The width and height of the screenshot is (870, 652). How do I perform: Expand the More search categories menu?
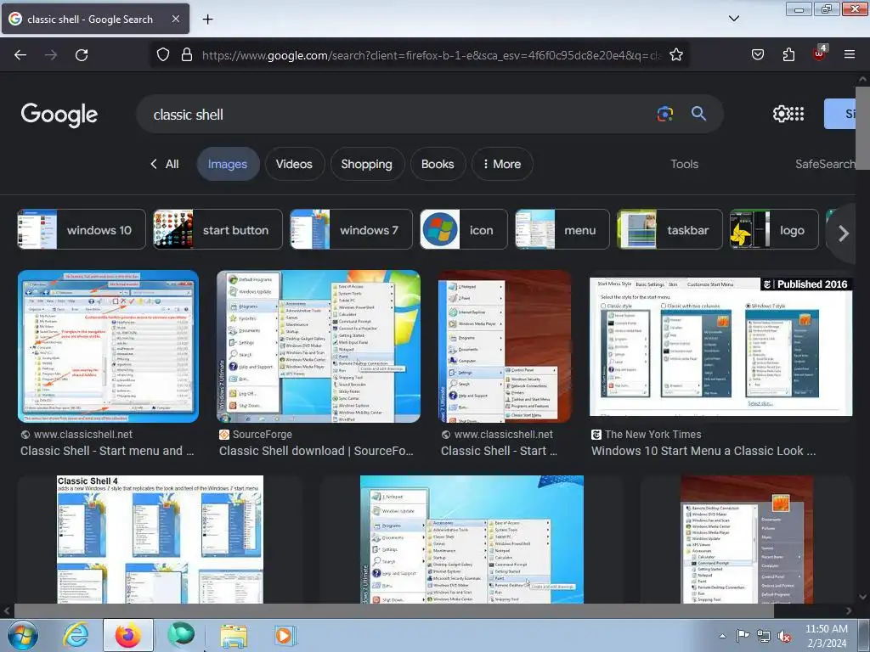[x=501, y=164]
